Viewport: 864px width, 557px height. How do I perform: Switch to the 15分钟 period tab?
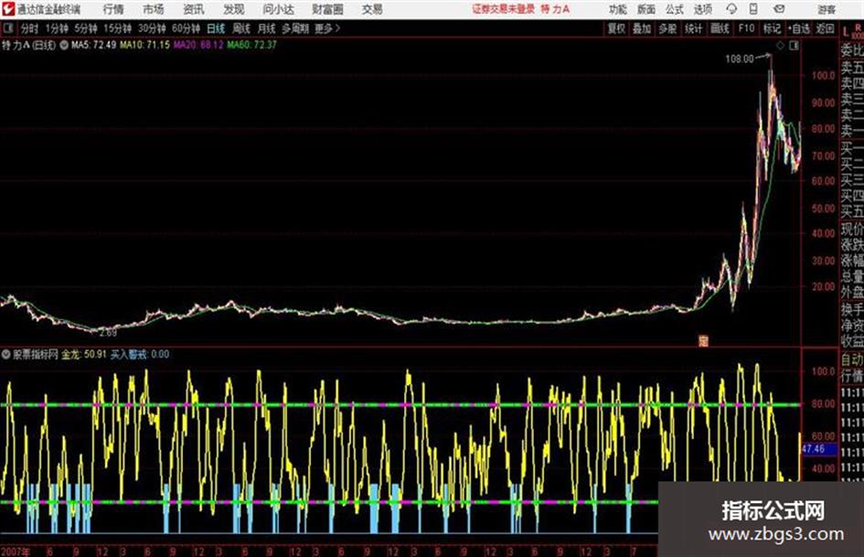pyautogui.click(x=117, y=28)
